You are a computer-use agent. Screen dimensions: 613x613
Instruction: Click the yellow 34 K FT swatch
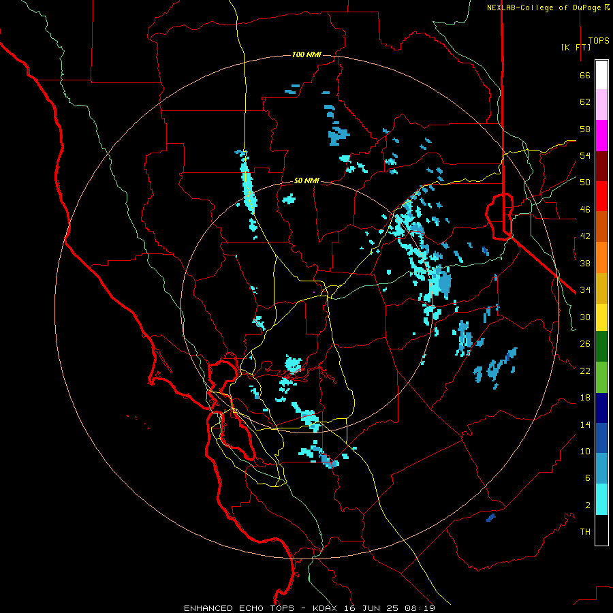[601, 317]
